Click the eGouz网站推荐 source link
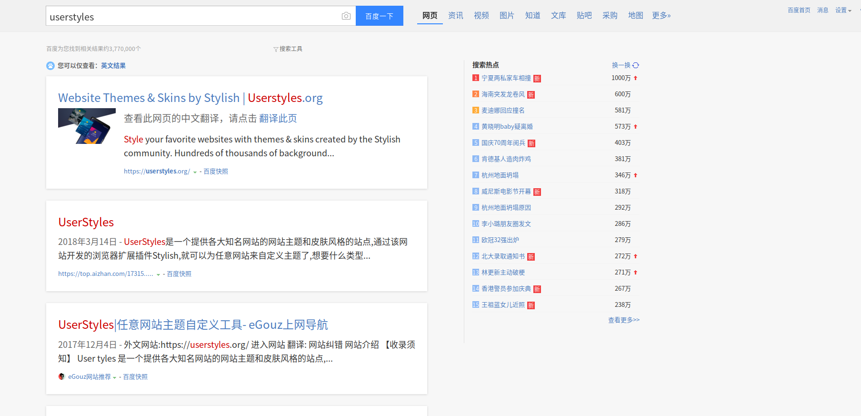 (90, 377)
